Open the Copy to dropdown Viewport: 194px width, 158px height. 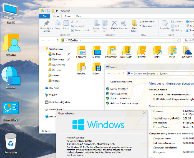pos(105,26)
